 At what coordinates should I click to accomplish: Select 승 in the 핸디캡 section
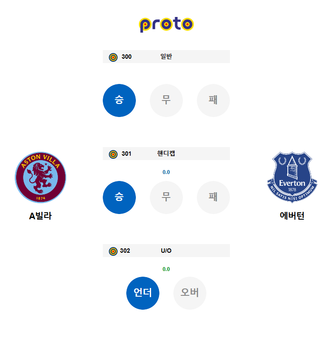pyautogui.click(x=119, y=197)
